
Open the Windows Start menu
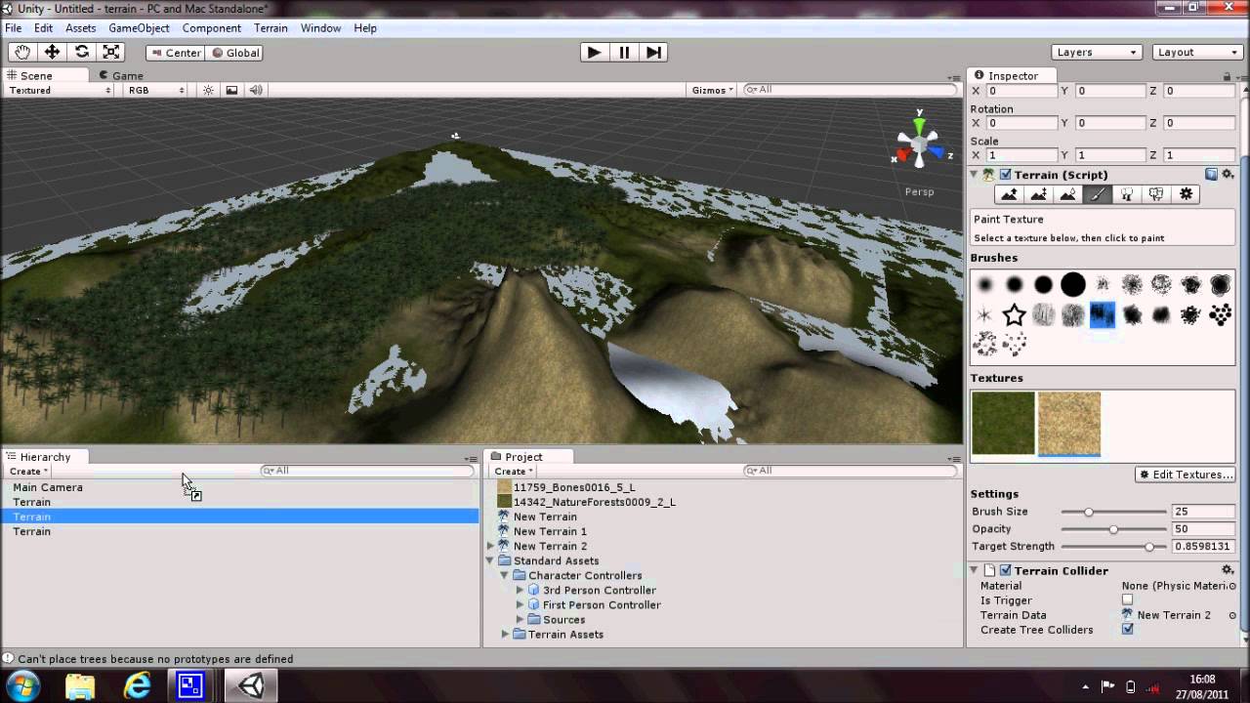pyautogui.click(x=22, y=685)
